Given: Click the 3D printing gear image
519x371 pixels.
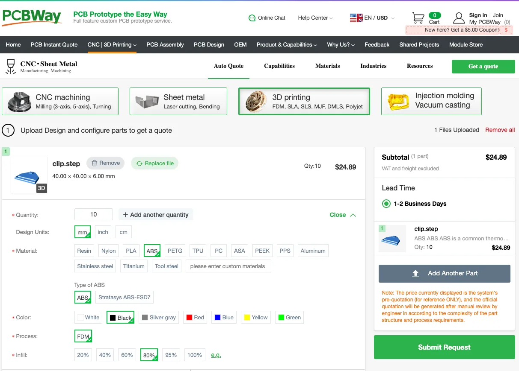Looking at the screenshot, I should point(256,102).
